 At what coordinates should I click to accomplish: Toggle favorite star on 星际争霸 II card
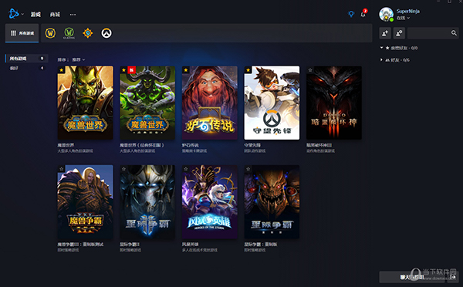click(123, 169)
